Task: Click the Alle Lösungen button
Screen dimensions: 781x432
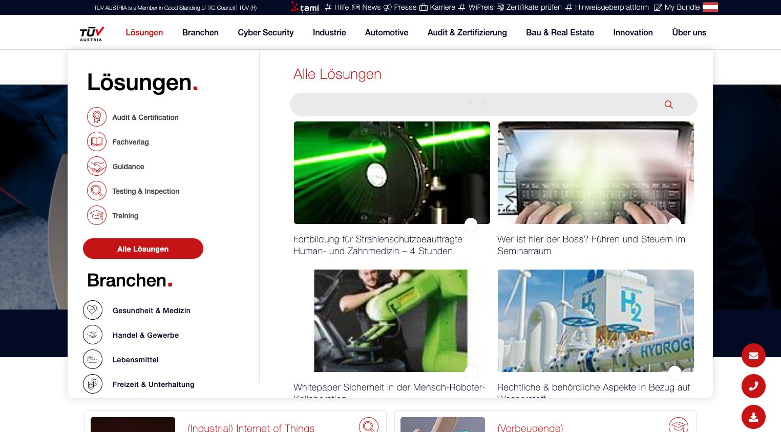Action: [x=143, y=249]
